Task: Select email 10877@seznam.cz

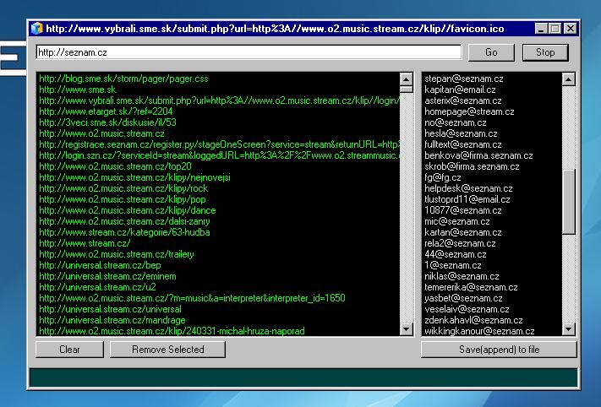Action: pyautogui.click(x=463, y=210)
